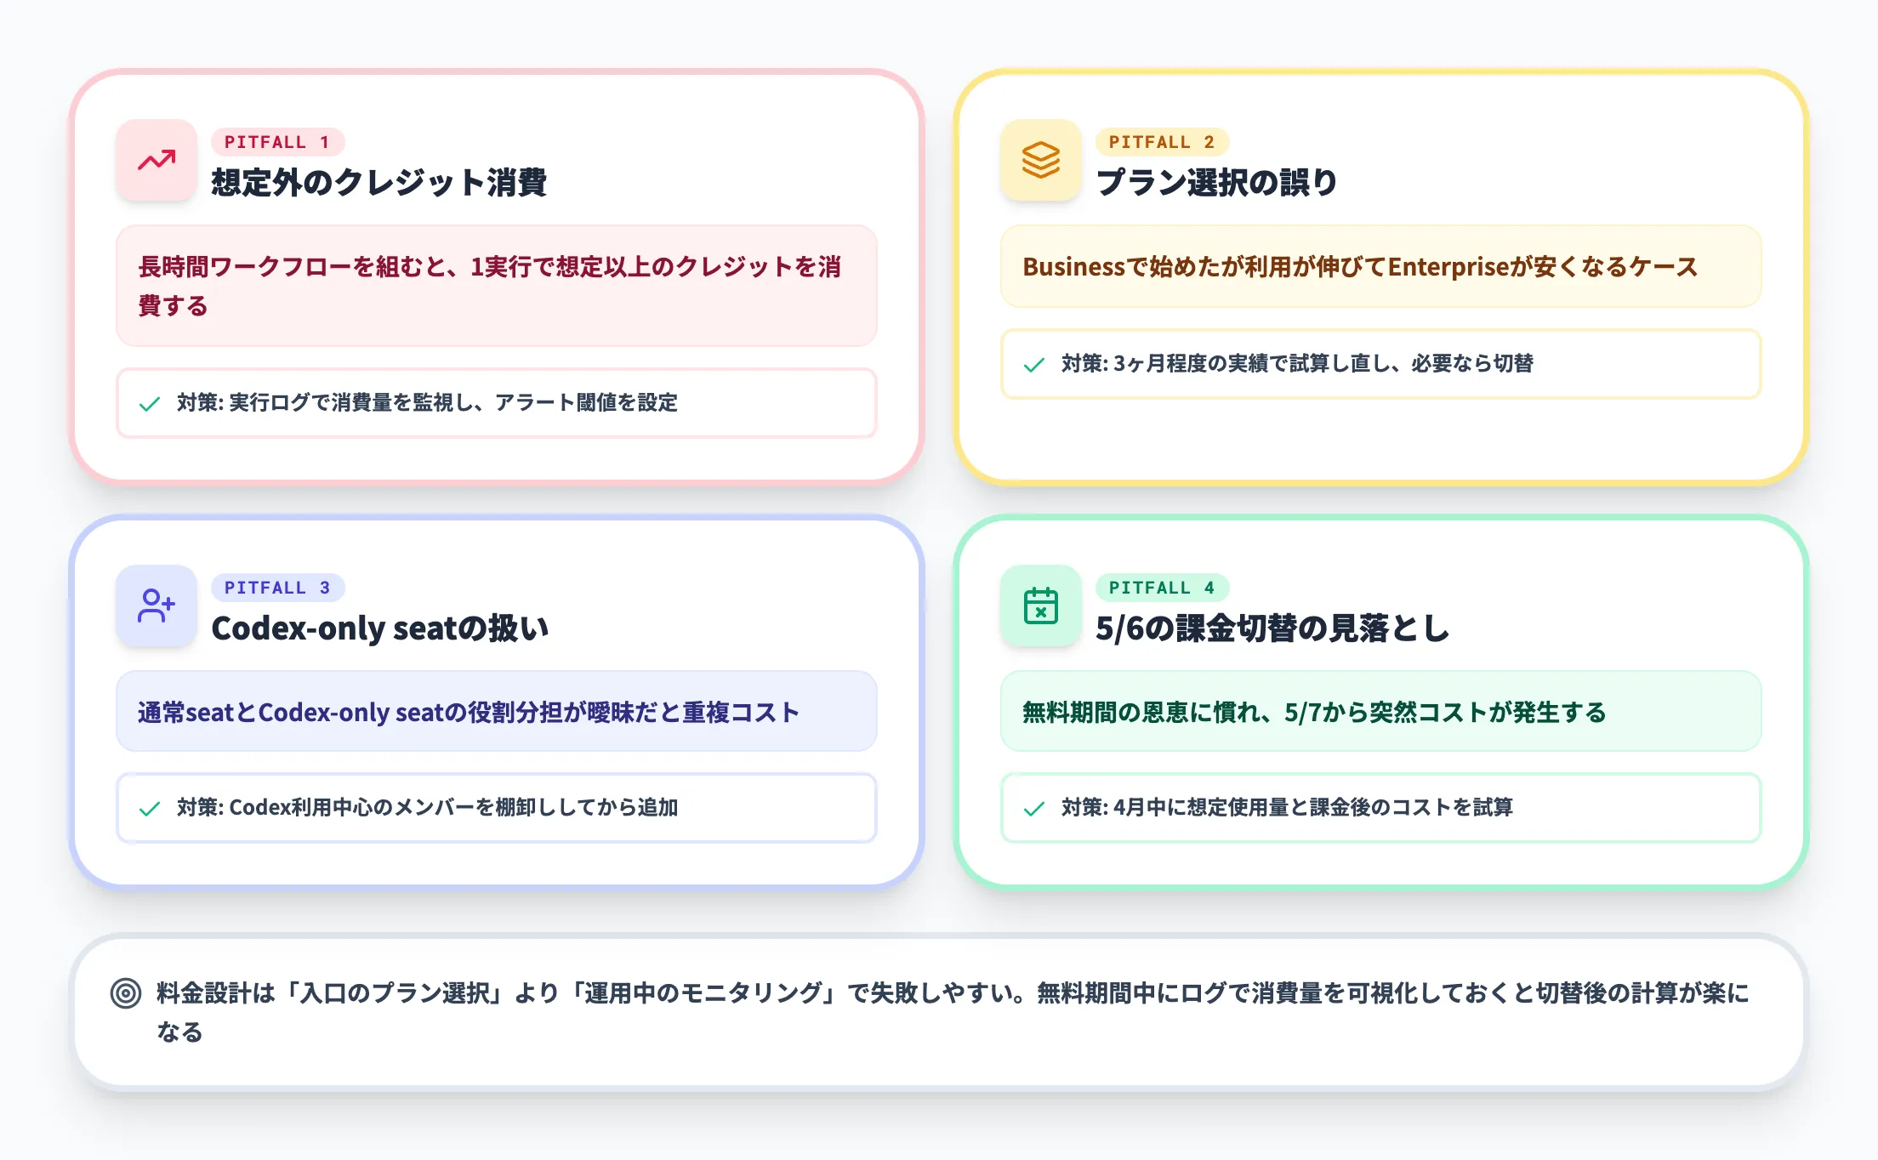This screenshot has width=1878, height=1160.
Task: Select the layers icon beside プラン選択の誤り
Action: pyautogui.click(x=1040, y=161)
